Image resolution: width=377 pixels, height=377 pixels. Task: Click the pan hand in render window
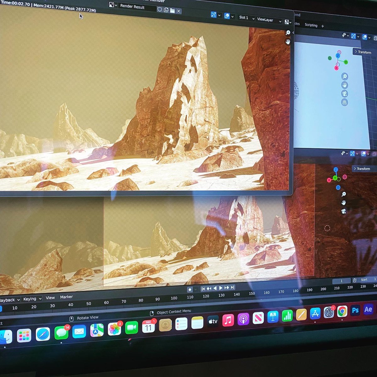[288, 42]
